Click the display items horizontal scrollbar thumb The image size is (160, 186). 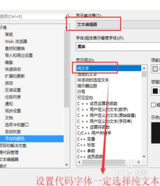pyautogui.click(x=103, y=162)
